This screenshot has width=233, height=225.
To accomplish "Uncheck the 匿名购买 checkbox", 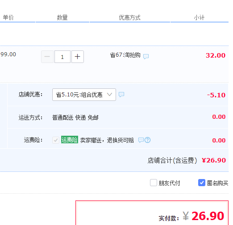I will pyautogui.click(x=202, y=183).
